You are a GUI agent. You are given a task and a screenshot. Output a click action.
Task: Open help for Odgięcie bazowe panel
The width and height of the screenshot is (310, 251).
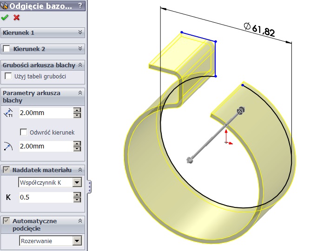pyautogui.click(x=81, y=6)
